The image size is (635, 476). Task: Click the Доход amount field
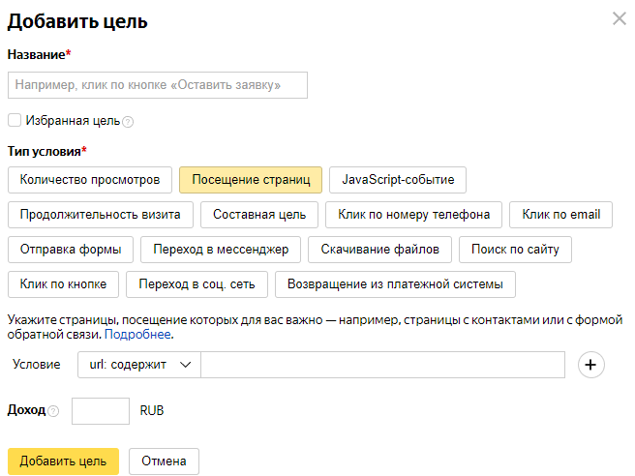coord(101,411)
